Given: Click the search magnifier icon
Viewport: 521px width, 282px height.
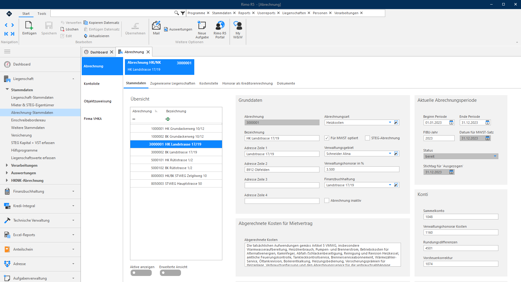Looking at the screenshot, I should click(x=176, y=13).
